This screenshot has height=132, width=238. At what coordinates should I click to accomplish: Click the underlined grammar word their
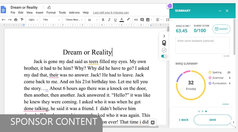tap(54, 75)
